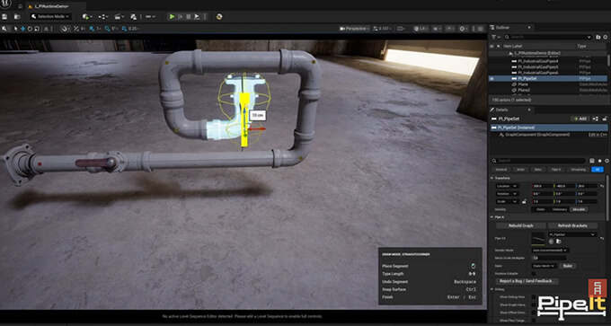Click the green Play button in the toolbar
Screen dimensions: 611x326
172,17
